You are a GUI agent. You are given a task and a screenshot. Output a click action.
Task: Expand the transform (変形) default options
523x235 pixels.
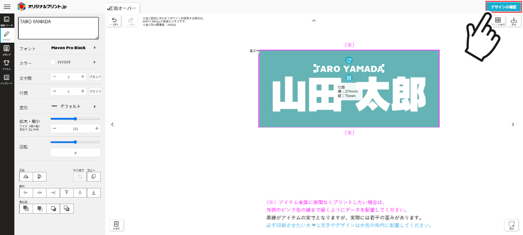(95, 107)
